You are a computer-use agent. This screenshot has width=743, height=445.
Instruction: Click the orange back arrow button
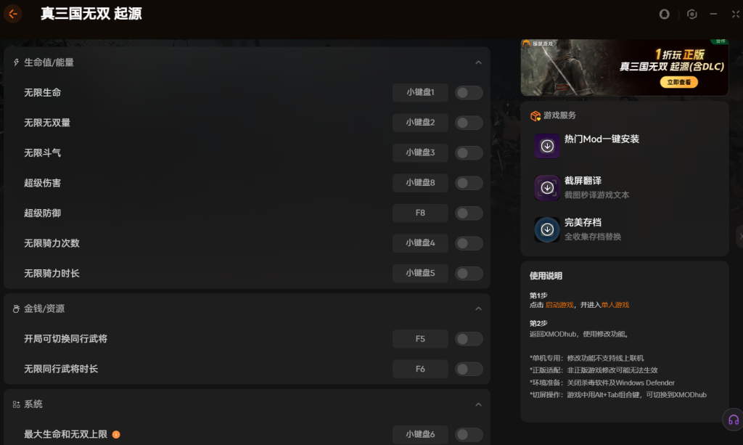(13, 14)
